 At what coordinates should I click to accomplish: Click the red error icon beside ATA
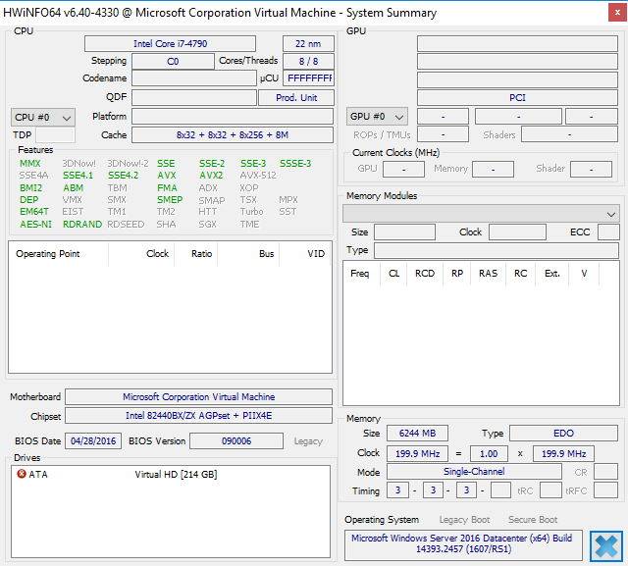click(x=22, y=475)
